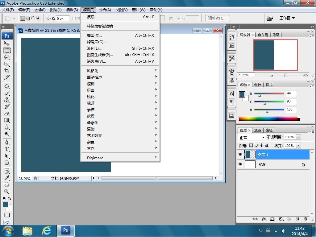316x237 pixels.
Task: Toggle lock position
Action: click(x=262, y=146)
